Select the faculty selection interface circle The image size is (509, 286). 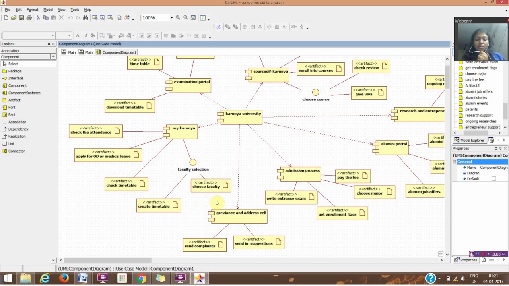click(193, 162)
